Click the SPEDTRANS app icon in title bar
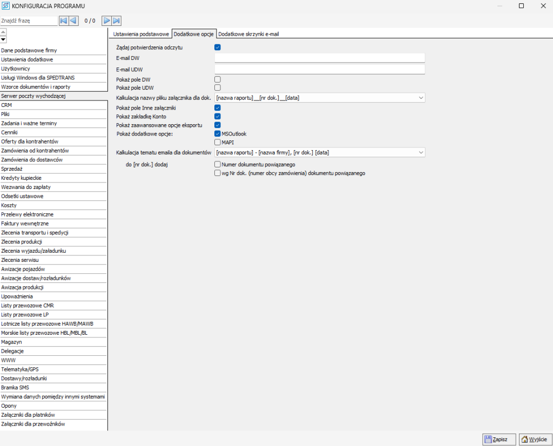This screenshot has width=553, height=446. (5, 6)
